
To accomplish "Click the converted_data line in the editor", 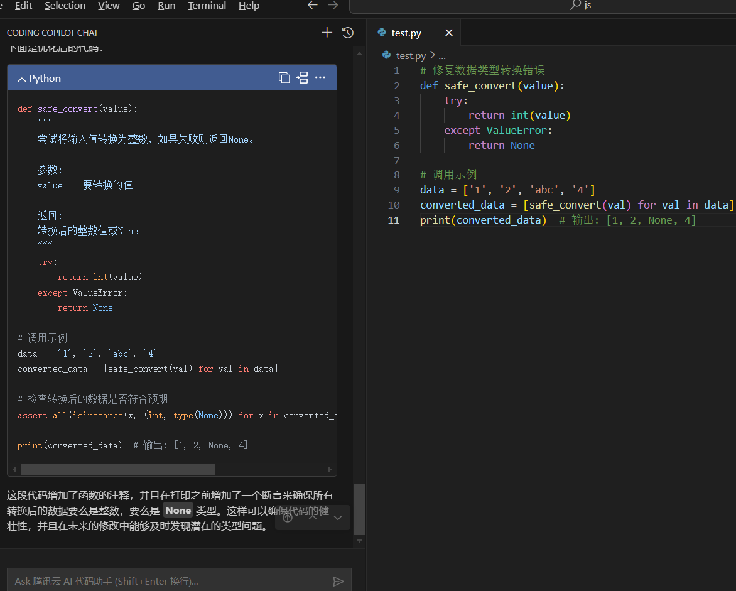I will [576, 205].
